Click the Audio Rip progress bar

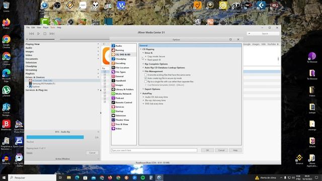55,137
